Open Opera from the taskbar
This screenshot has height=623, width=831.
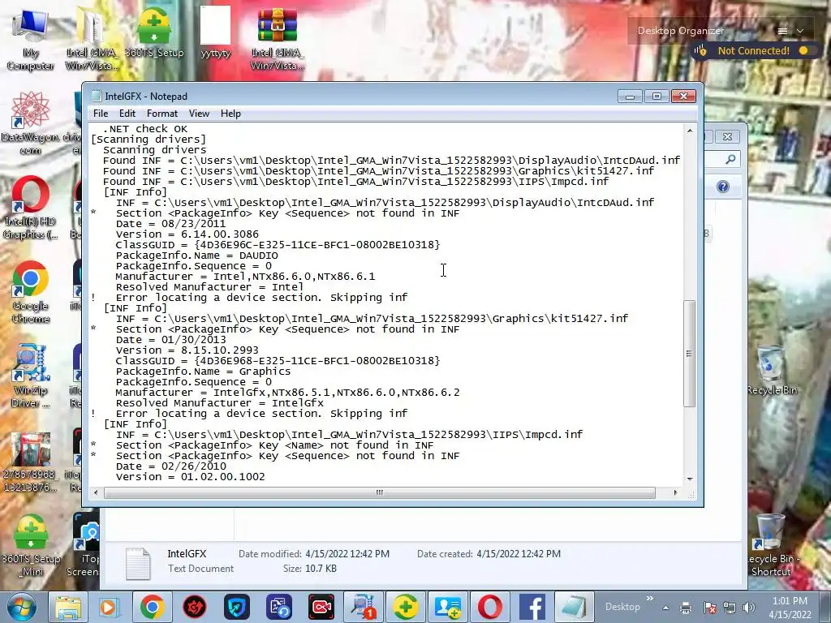(x=490, y=607)
